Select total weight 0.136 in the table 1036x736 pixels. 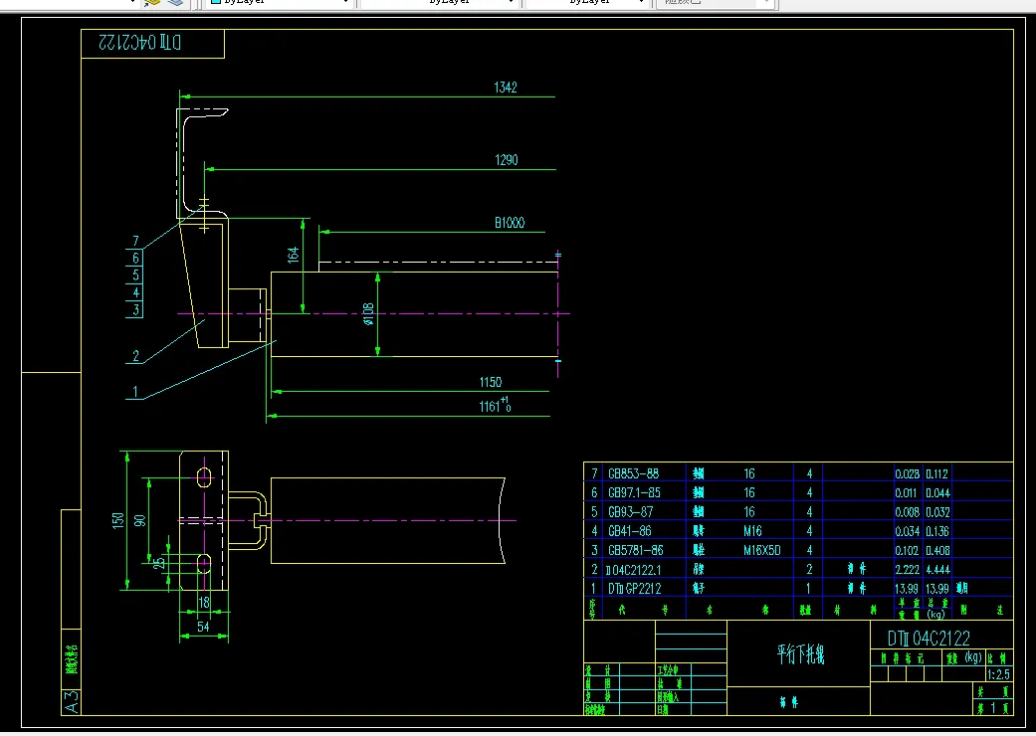coord(937,531)
